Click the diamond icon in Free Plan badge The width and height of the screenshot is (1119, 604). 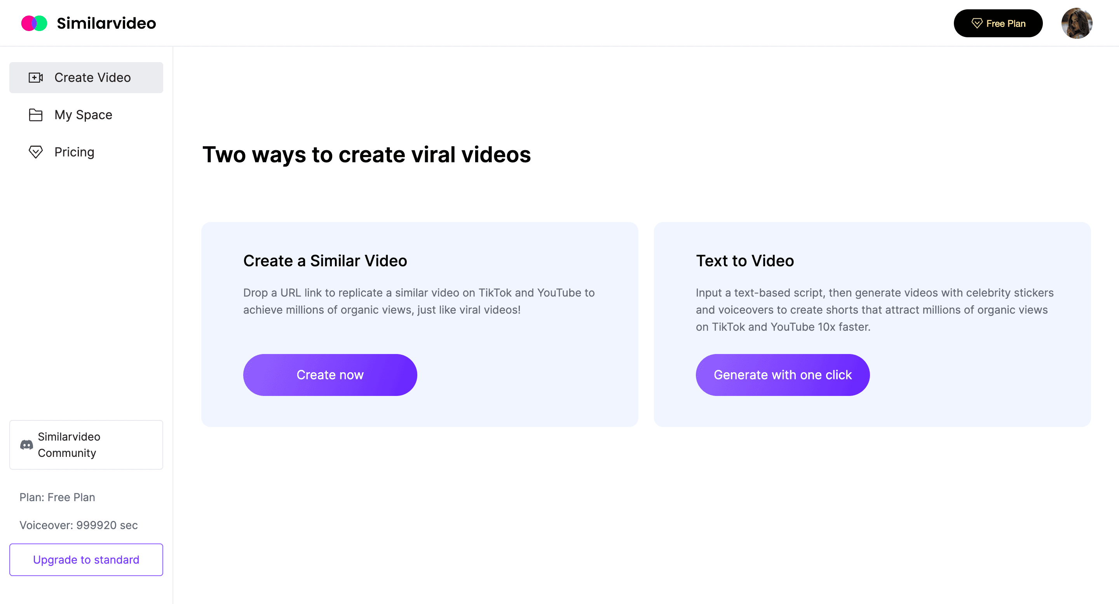[977, 23]
